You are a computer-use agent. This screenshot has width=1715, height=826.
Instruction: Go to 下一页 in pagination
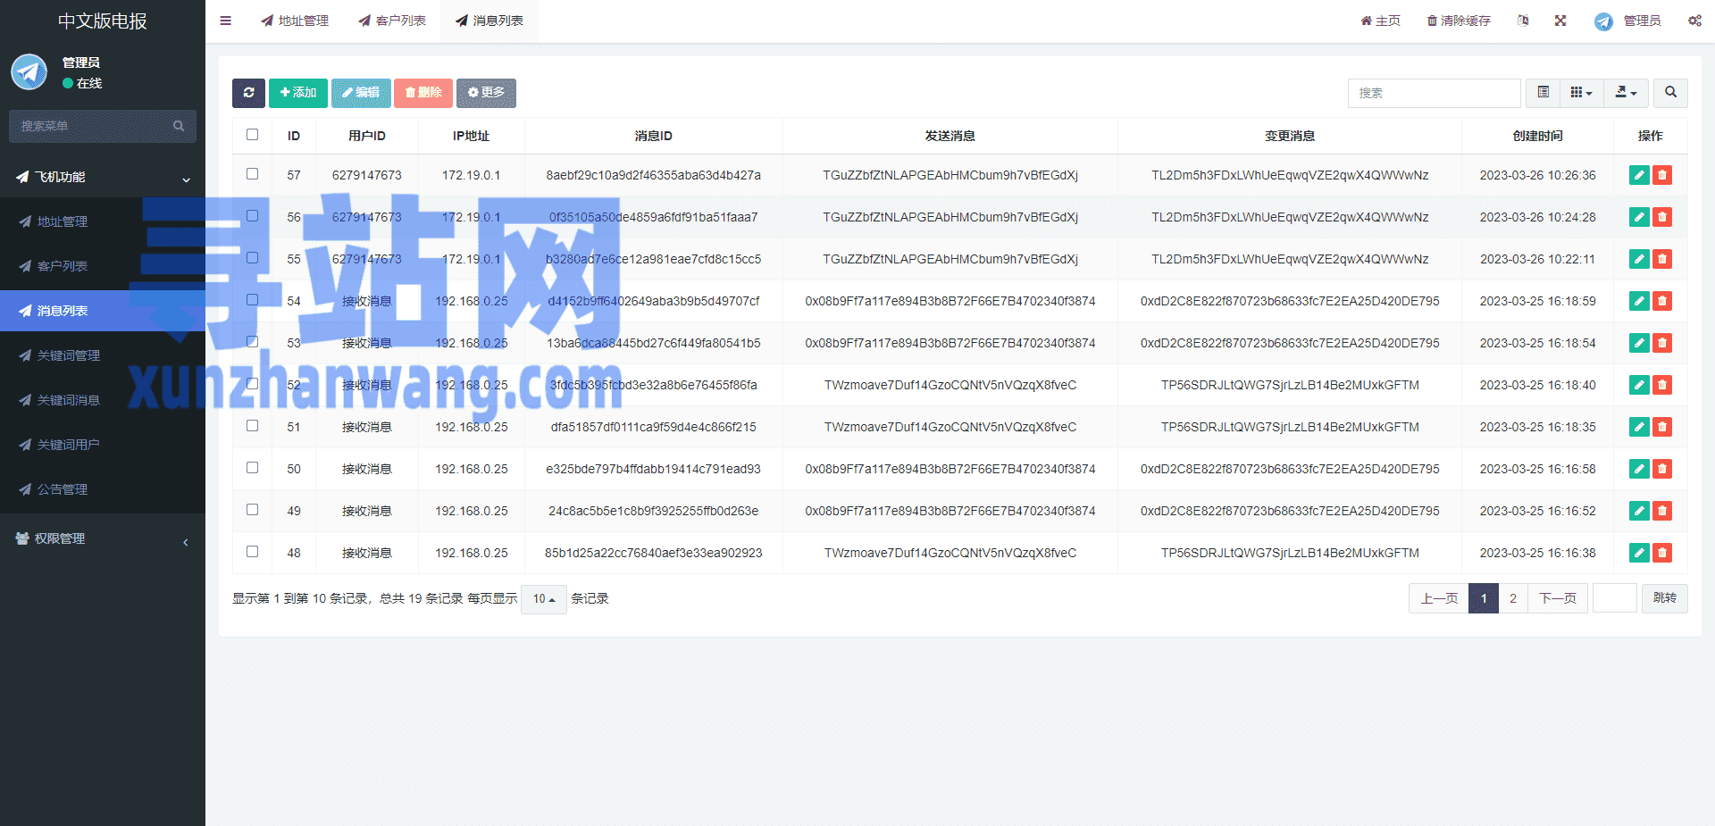pos(1557,598)
